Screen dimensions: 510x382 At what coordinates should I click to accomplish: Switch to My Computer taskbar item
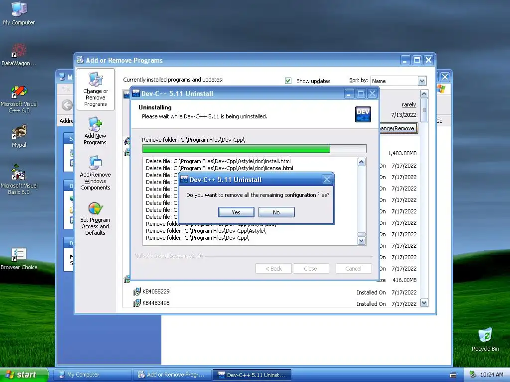(x=92, y=375)
